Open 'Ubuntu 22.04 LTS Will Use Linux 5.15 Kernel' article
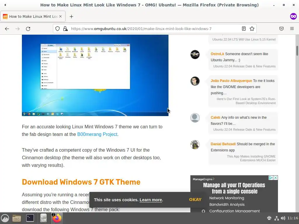 (244, 39)
